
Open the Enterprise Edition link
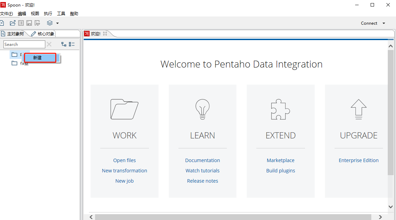coord(359,160)
